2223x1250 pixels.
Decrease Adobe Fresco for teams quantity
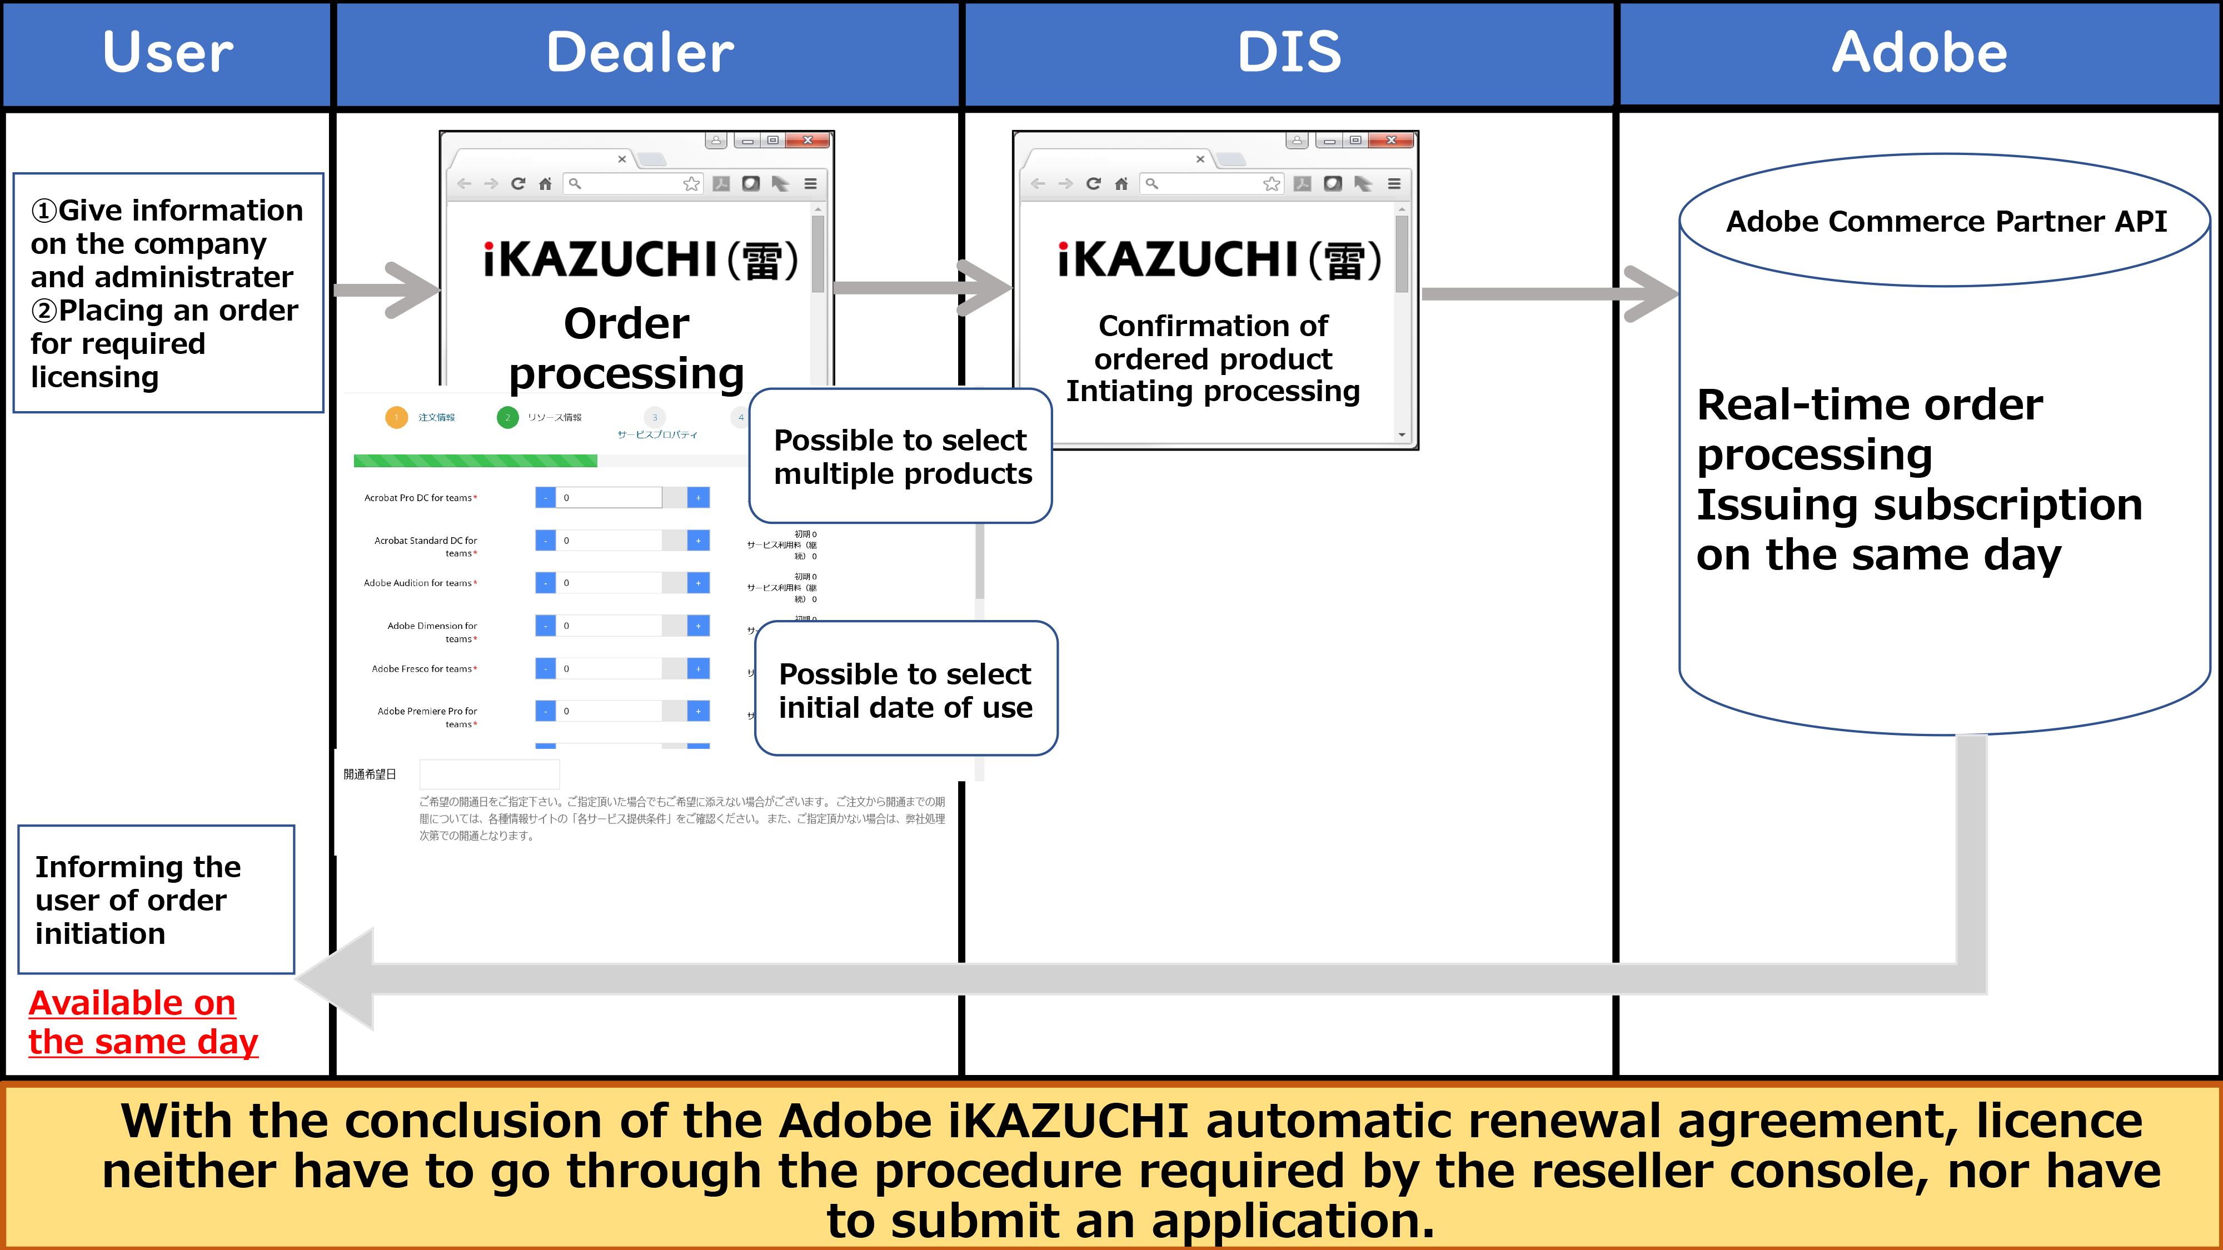545,668
